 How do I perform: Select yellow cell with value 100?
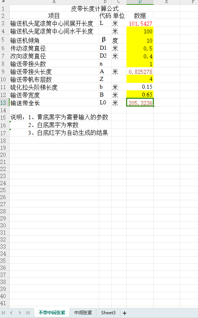tap(140, 31)
